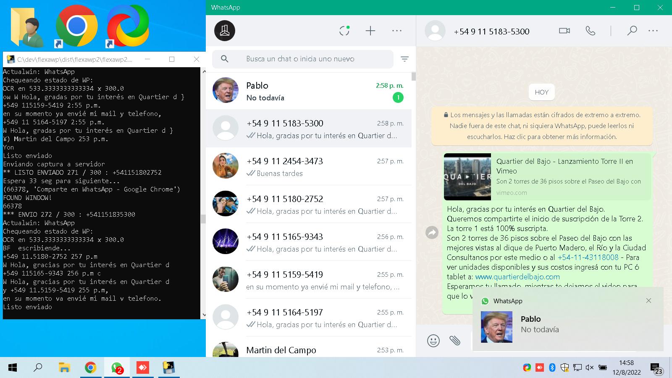Click the network tray icon
The width and height of the screenshot is (672, 378).
tap(577, 368)
